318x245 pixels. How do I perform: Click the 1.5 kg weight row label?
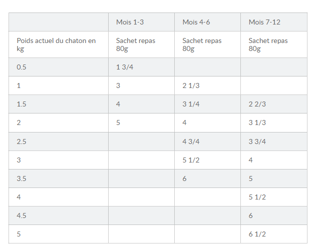click(x=22, y=104)
